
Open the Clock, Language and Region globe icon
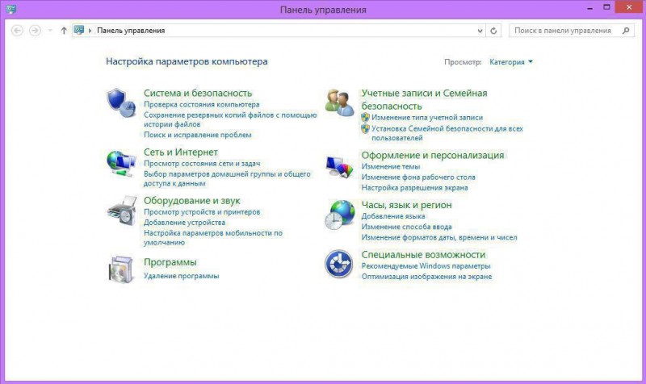point(339,215)
